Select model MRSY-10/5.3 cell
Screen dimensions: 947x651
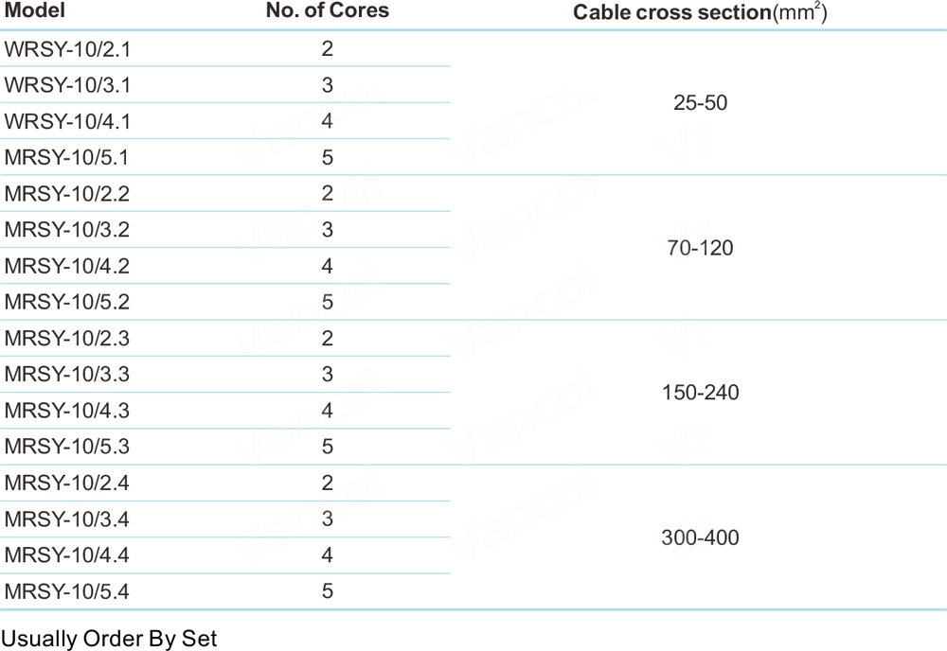[x=67, y=447]
